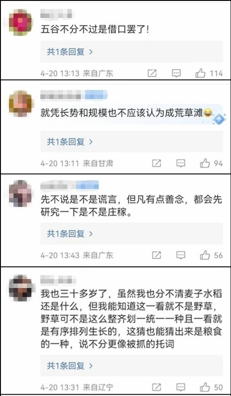Share the 4-20 13:43 comment
The height and width of the screenshot is (396, 231).
pyautogui.click(x=157, y=255)
